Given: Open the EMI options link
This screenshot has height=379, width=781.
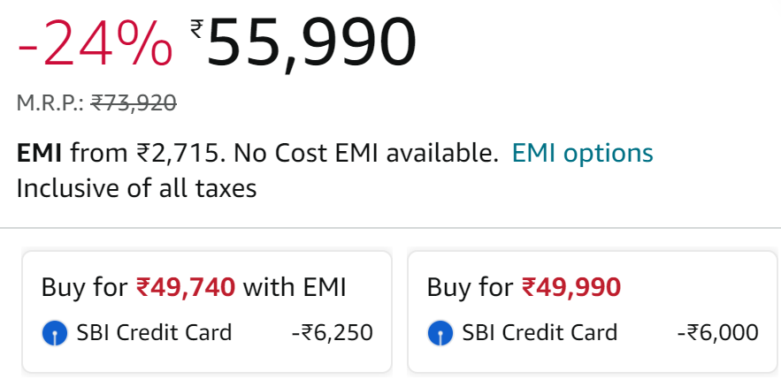Looking at the screenshot, I should coord(582,153).
